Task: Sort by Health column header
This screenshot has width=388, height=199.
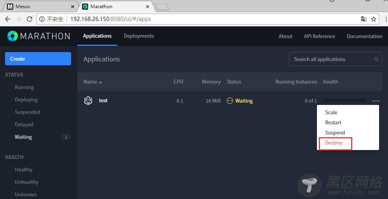Action: pyautogui.click(x=331, y=82)
